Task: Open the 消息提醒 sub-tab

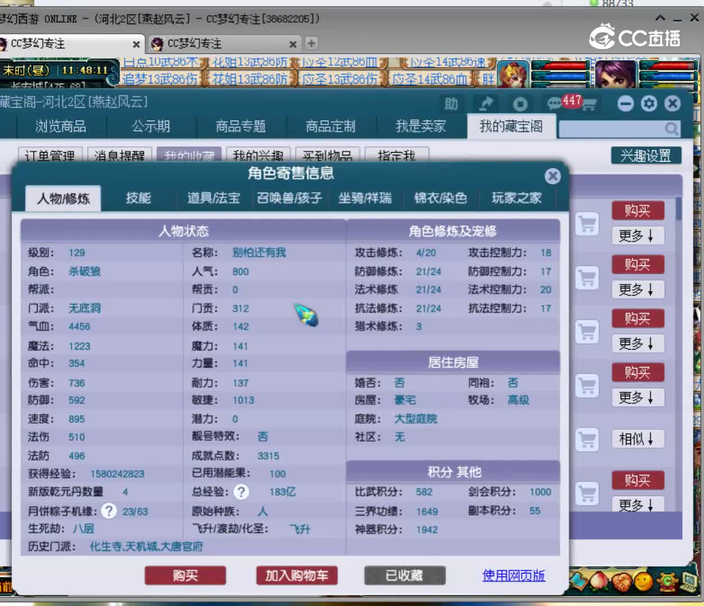Action: click(x=120, y=155)
